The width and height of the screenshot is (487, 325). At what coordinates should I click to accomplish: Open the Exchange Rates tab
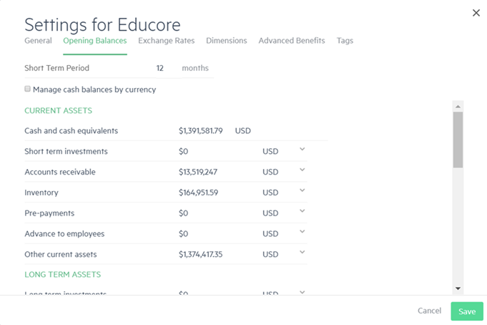click(x=167, y=41)
